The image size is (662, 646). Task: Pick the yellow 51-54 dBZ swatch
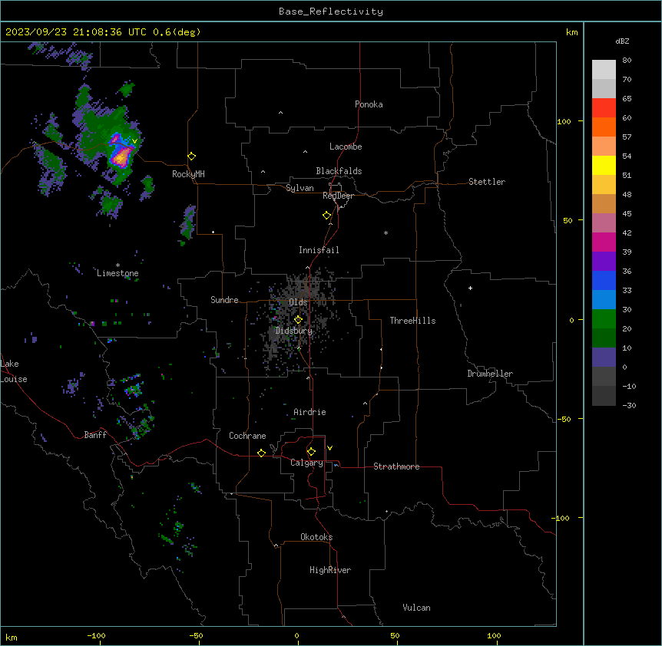[604, 165]
